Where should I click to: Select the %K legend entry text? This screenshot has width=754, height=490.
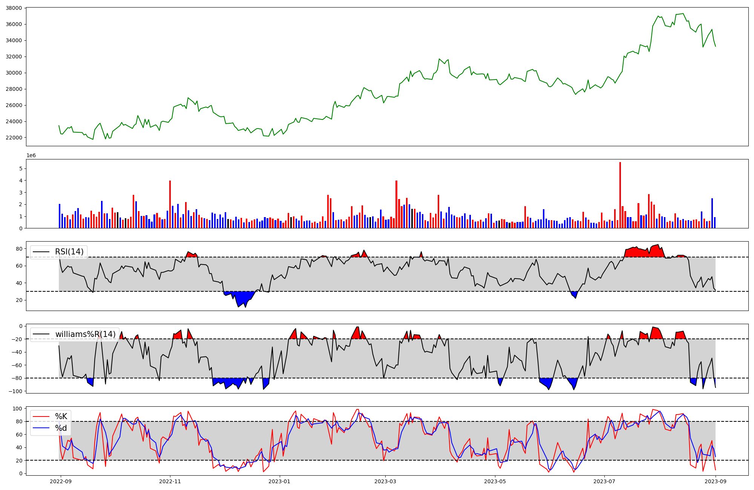61,416
